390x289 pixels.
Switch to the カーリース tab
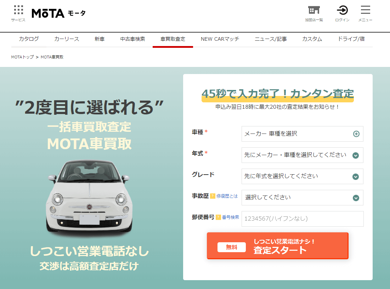pos(67,39)
